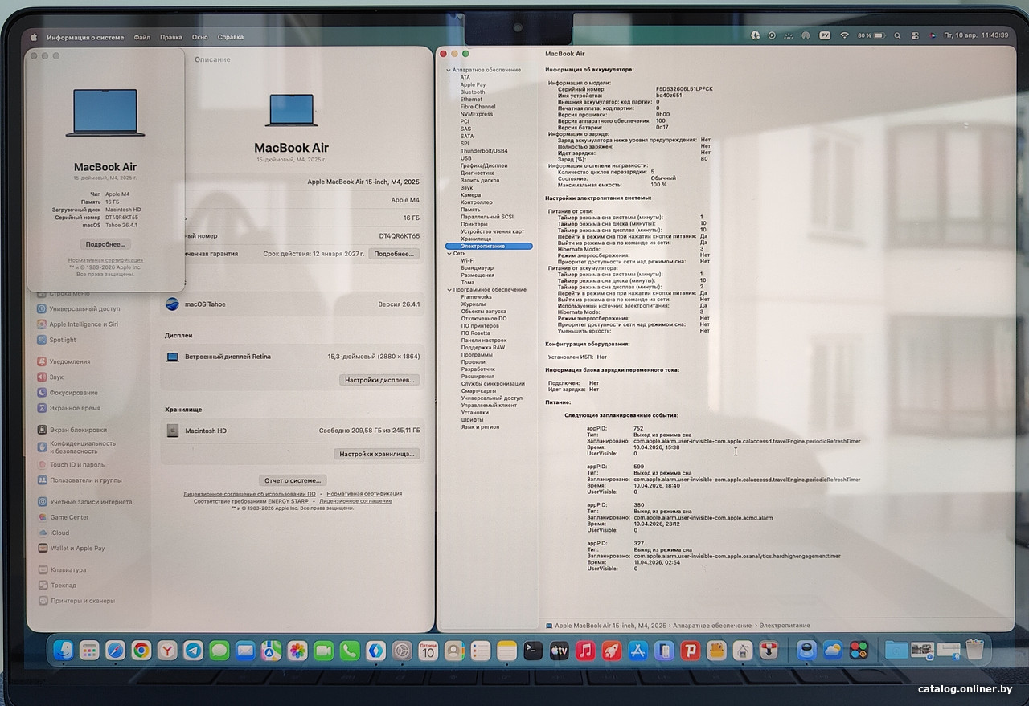The height and width of the screenshot is (706, 1029).
Task: Click Подробнее in the About This Mac window
Action: [105, 244]
